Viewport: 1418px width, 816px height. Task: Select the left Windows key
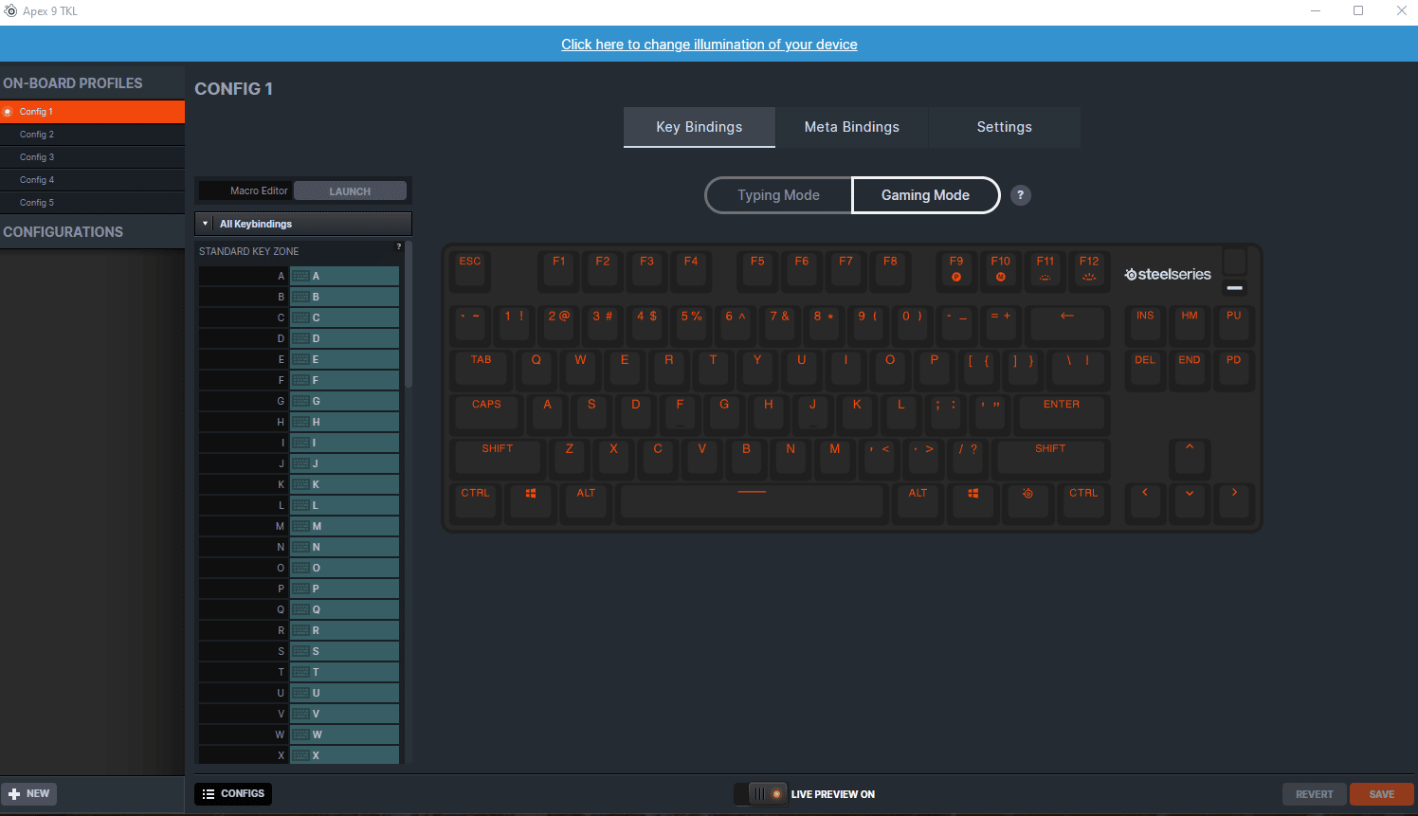click(x=531, y=502)
